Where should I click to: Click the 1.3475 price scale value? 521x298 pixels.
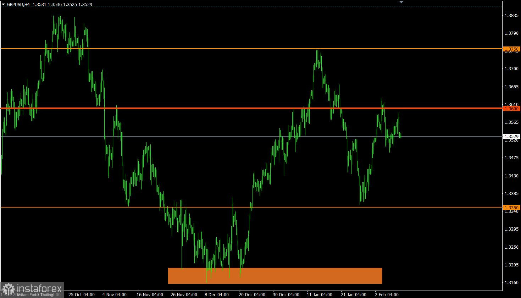(x=511, y=158)
